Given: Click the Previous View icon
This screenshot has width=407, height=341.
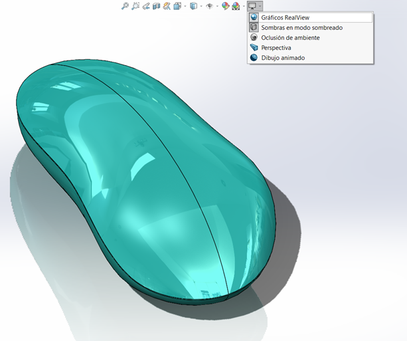Looking at the screenshot, I should tap(146, 6).
